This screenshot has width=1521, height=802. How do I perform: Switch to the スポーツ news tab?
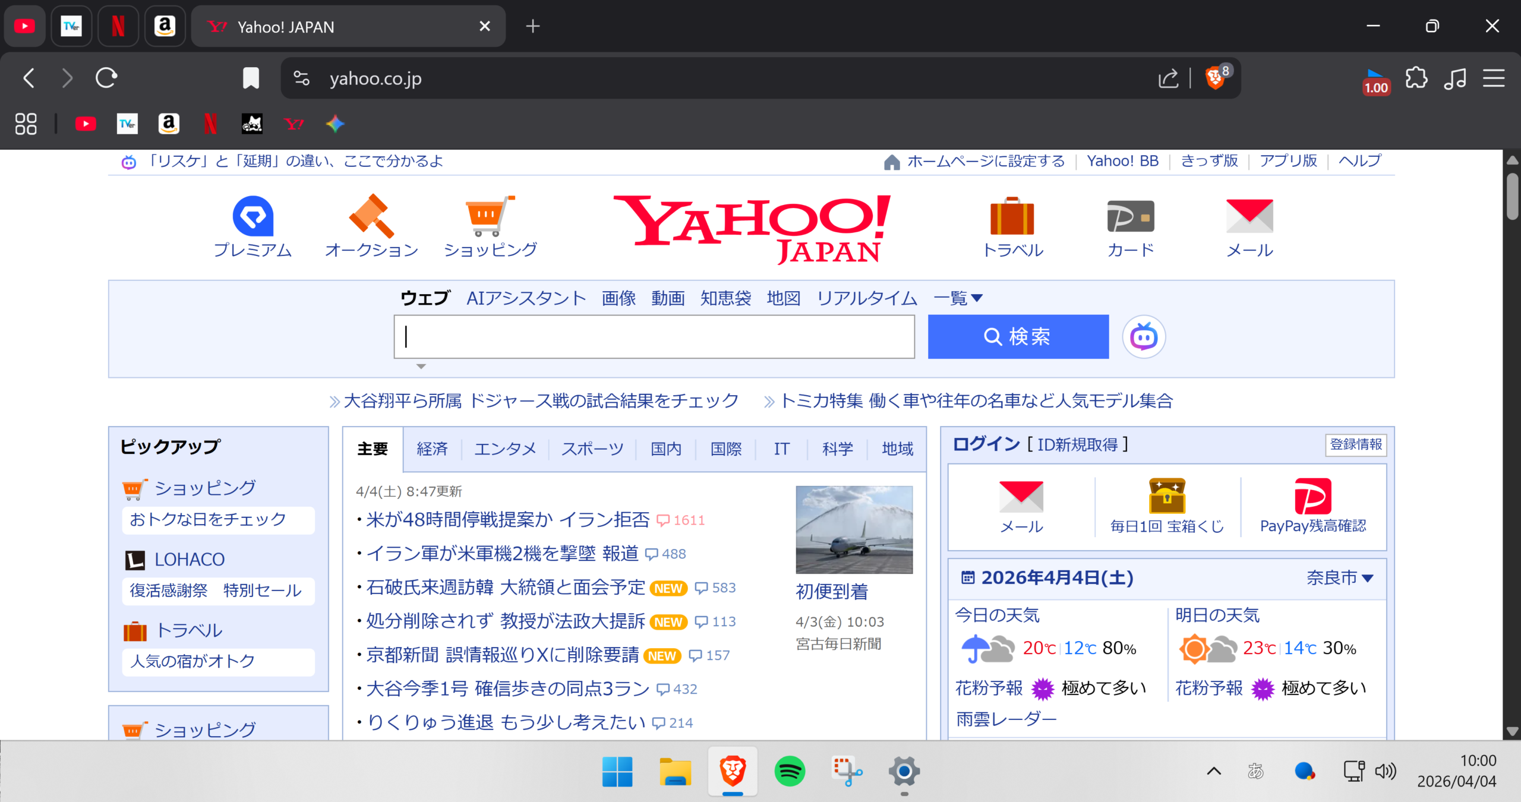592,449
